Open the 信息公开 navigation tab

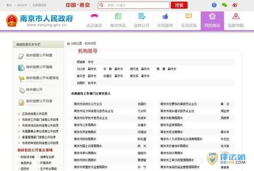[x=141, y=21]
